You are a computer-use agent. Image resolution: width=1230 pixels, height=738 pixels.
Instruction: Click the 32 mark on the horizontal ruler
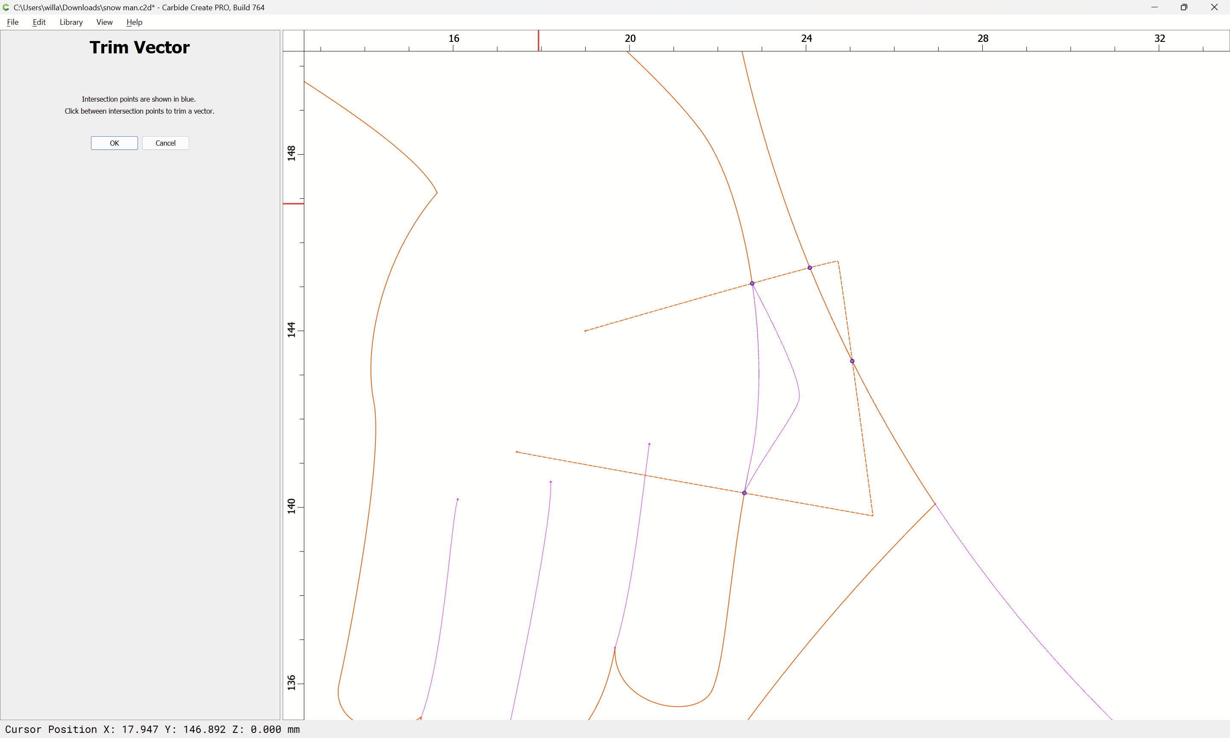1160,38
